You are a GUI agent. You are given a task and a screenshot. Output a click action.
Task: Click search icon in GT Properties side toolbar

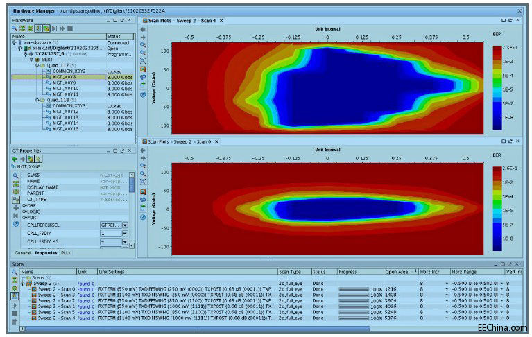16,175
